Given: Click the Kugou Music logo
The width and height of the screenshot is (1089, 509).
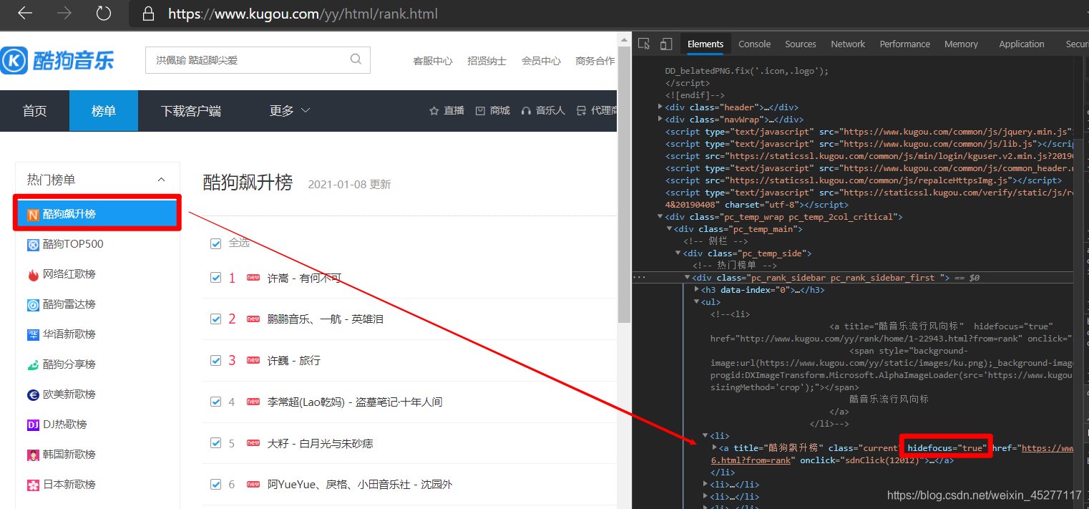Looking at the screenshot, I should pyautogui.click(x=58, y=60).
